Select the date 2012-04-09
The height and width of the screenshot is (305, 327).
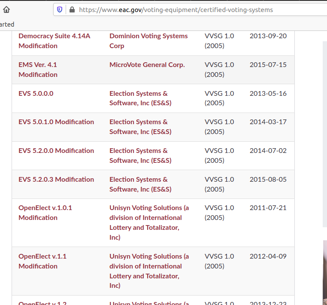pos(268,256)
